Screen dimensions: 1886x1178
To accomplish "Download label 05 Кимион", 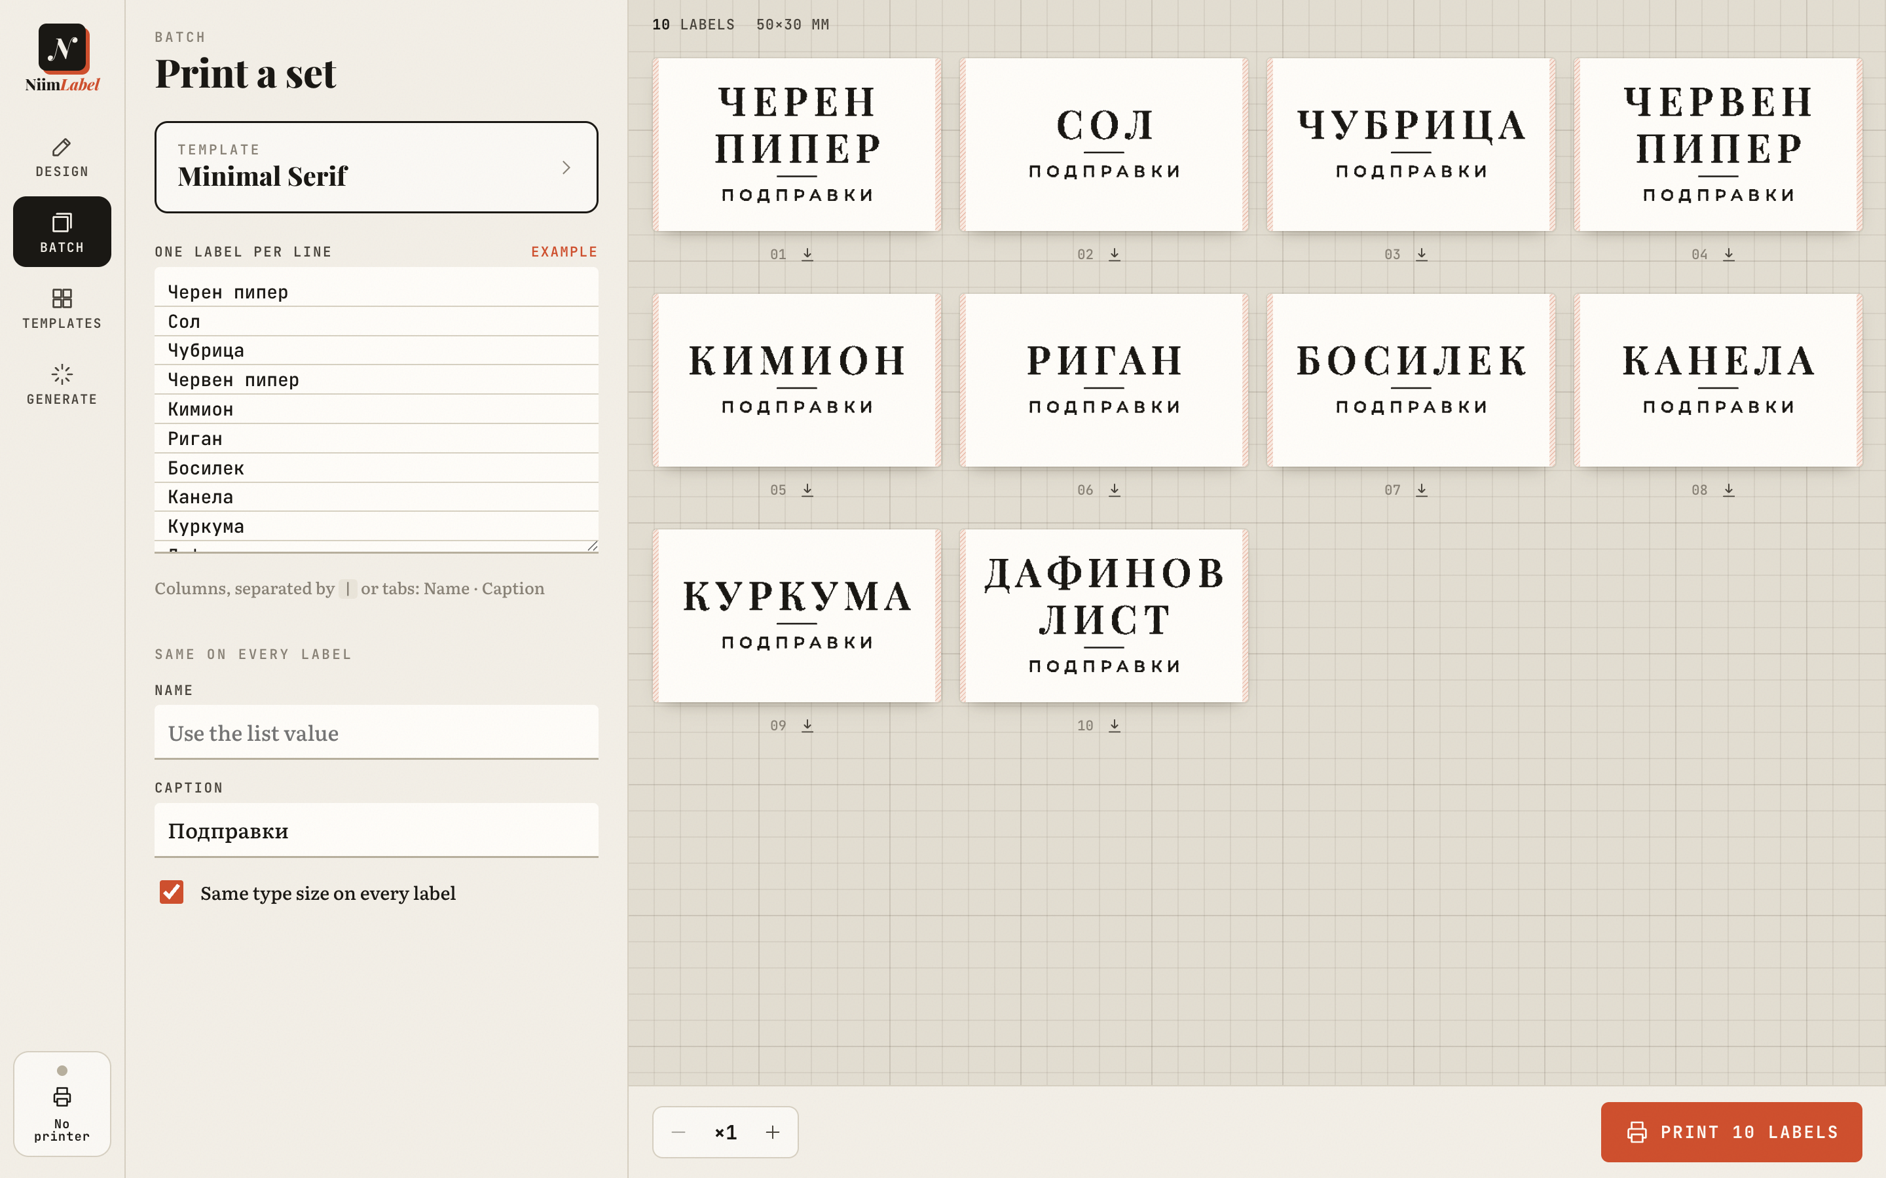I will (x=807, y=490).
